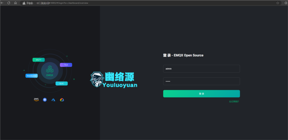The image size is (288, 140).
Task: Focus the password field
Action: point(201,81)
